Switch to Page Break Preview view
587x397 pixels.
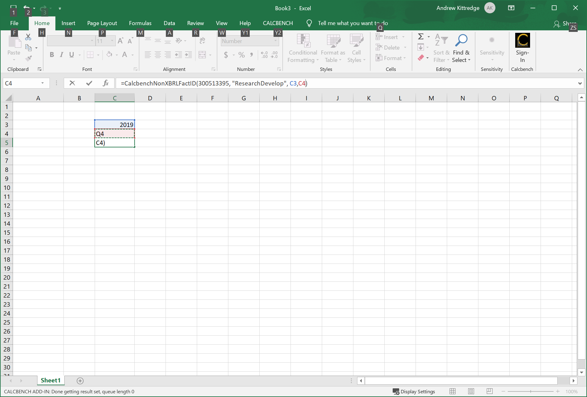tap(490, 391)
